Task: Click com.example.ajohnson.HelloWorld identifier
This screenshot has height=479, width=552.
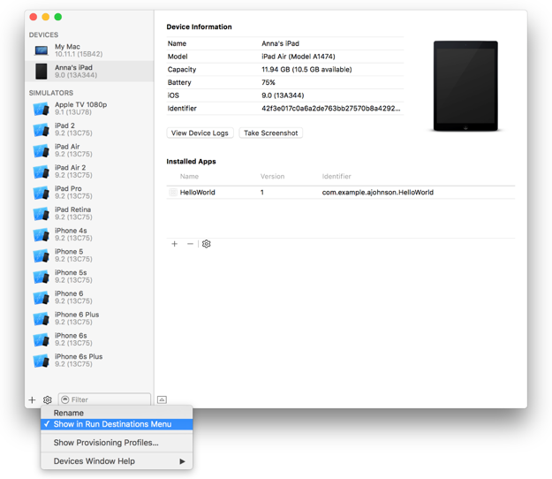Action: tap(378, 193)
